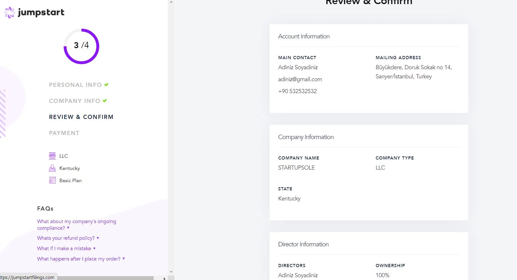
Task: Click green checkmark beside Personal Info
Action: click(x=106, y=85)
